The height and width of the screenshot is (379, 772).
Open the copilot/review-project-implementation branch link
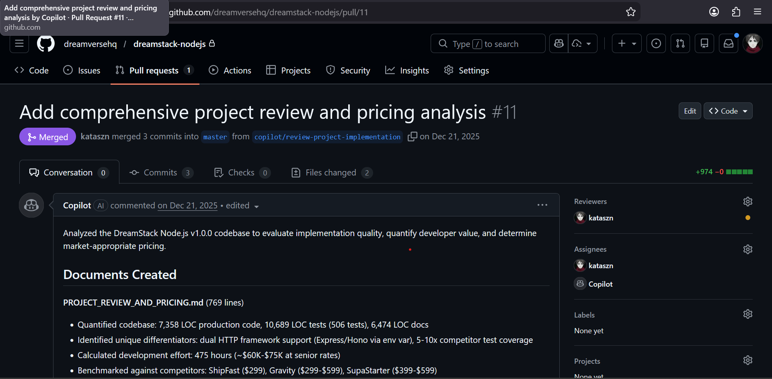coord(327,137)
